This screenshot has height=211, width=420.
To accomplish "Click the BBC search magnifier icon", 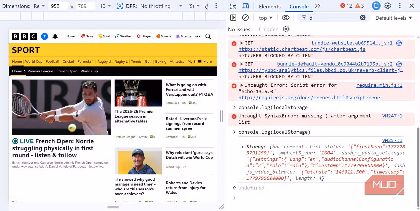I will point(208,36).
